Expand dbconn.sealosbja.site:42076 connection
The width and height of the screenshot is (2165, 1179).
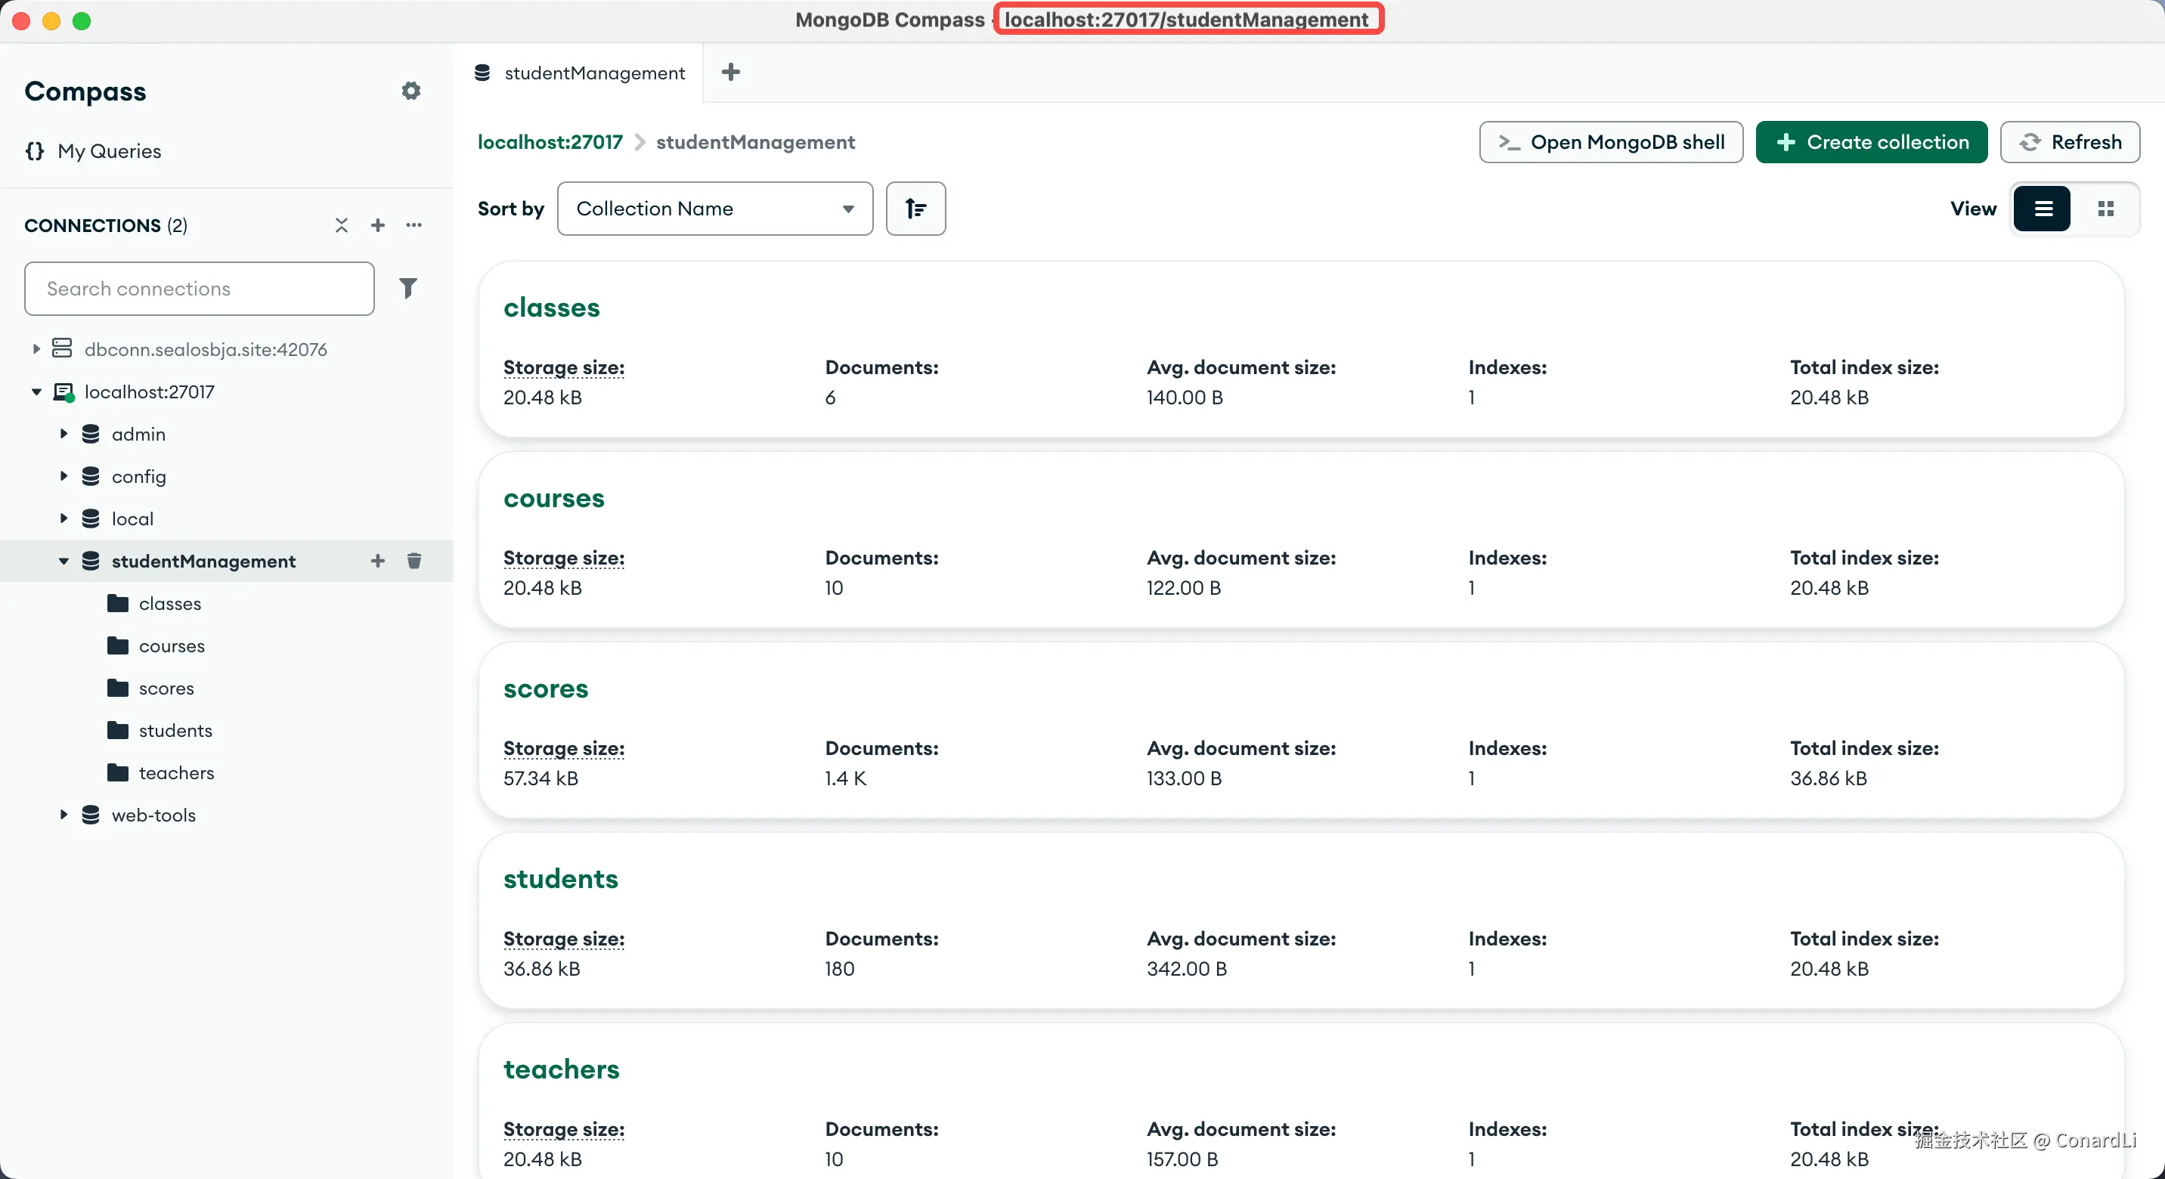pyautogui.click(x=36, y=348)
